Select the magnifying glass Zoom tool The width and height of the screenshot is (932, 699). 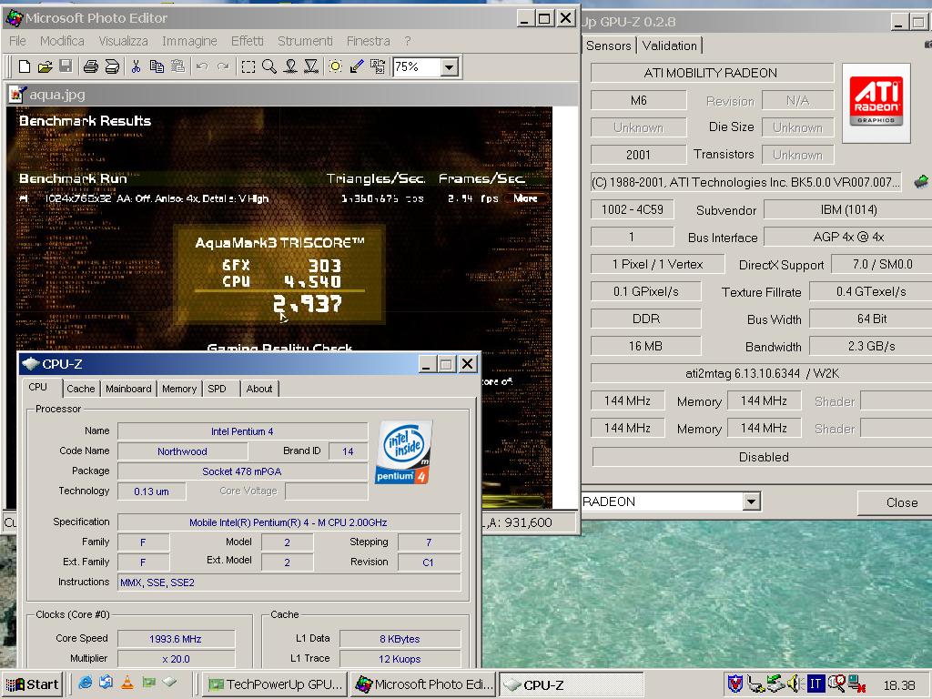tap(269, 66)
